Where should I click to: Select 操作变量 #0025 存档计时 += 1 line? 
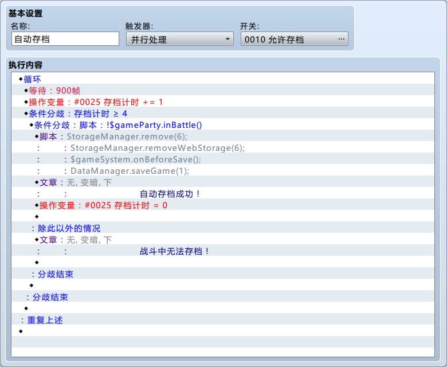point(223,101)
